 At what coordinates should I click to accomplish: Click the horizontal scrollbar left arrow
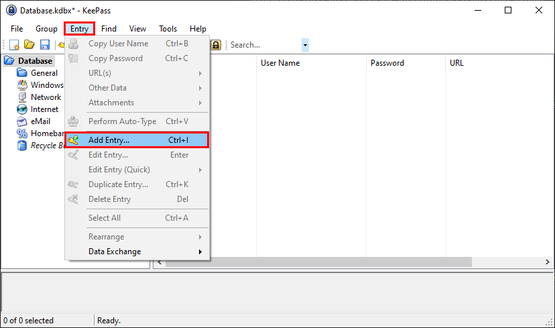[x=160, y=262]
